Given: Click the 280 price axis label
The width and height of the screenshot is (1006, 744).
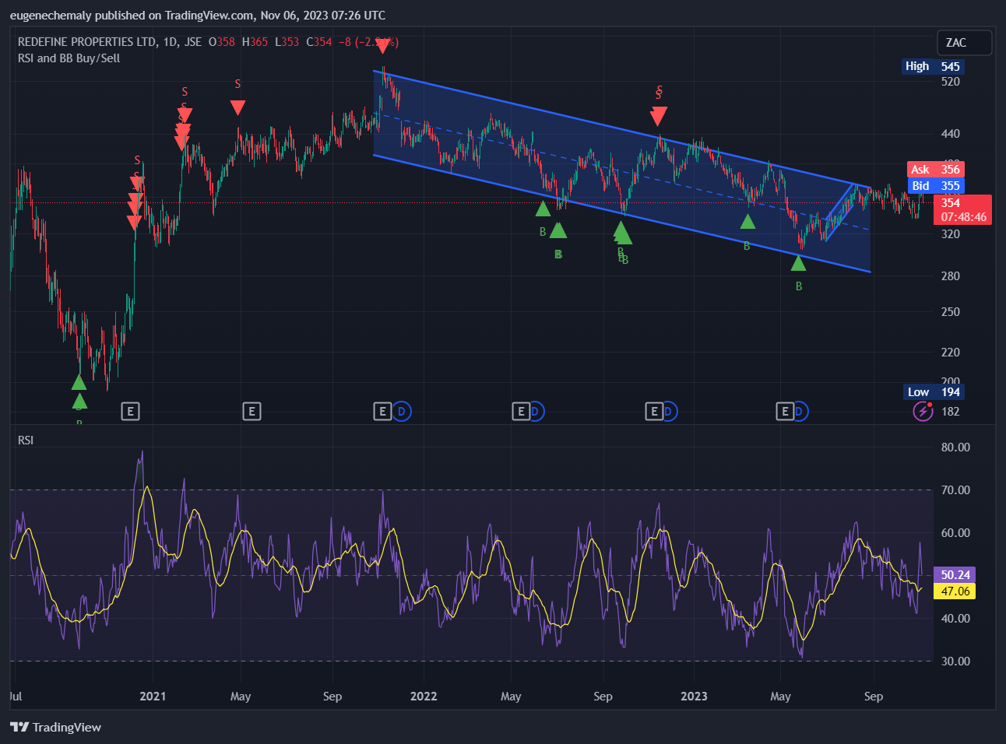Looking at the screenshot, I should (950, 276).
